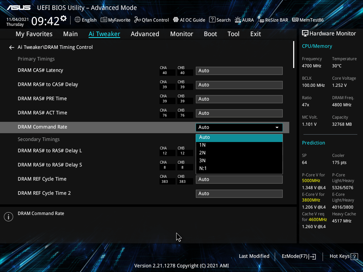Open the Tool tab
The image size is (363, 272).
pos(233,34)
